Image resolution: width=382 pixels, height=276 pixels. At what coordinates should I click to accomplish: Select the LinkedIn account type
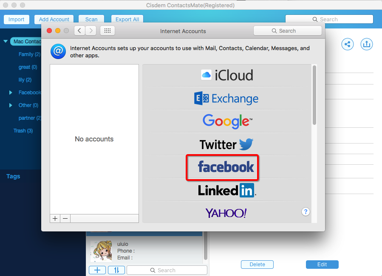pos(227,190)
